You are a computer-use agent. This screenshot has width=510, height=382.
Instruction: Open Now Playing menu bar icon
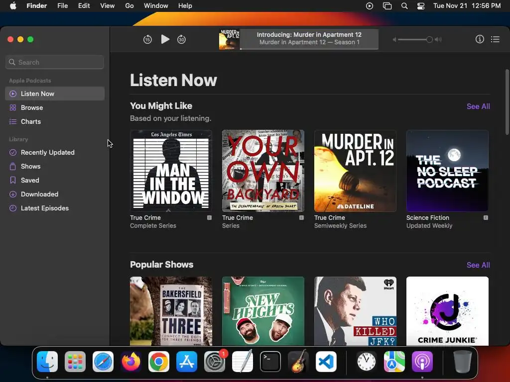click(x=370, y=6)
